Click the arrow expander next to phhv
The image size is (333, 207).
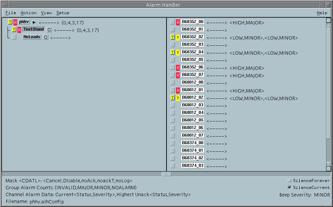34,22
